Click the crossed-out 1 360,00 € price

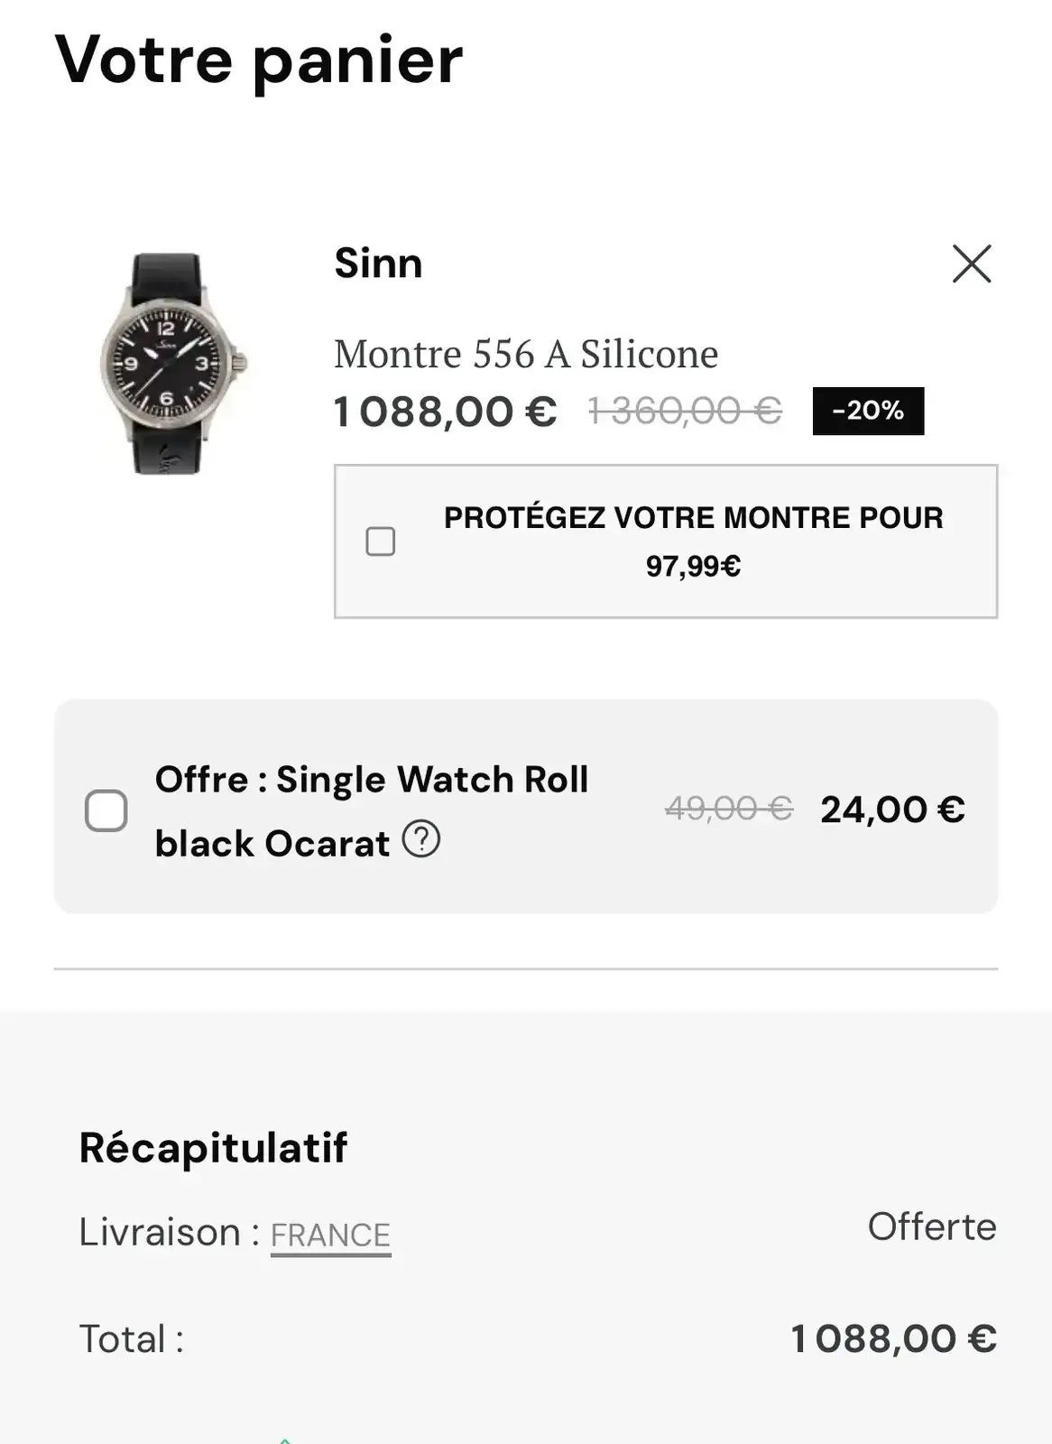coord(685,412)
